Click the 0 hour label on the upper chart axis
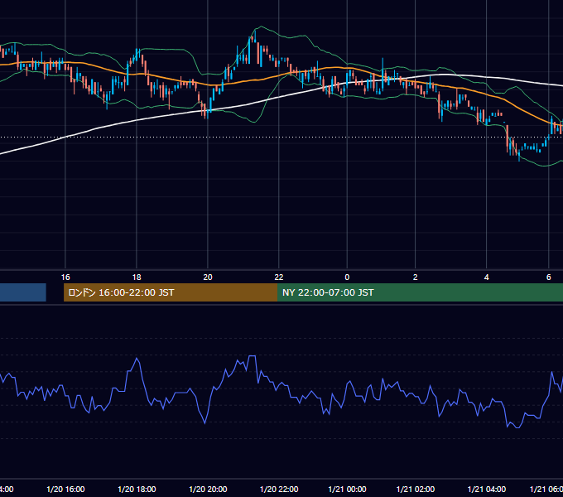The width and height of the screenshot is (563, 497). (347, 277)
